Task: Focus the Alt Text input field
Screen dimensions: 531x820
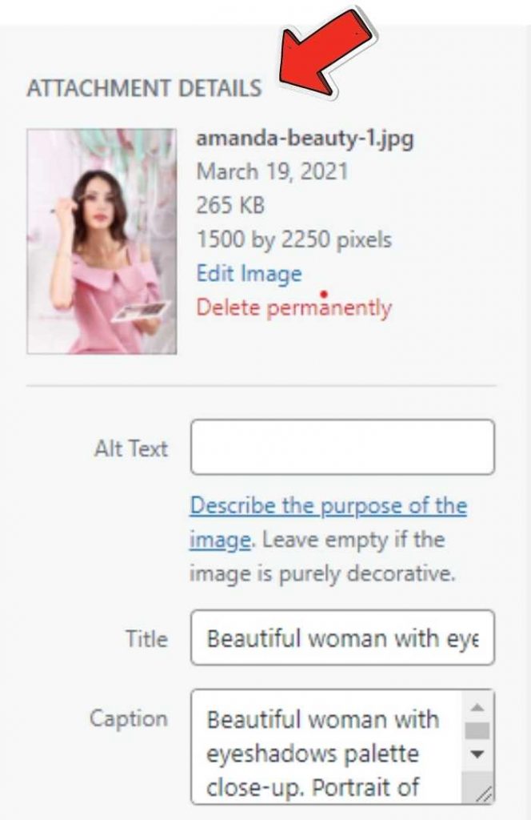Action: 342,447
